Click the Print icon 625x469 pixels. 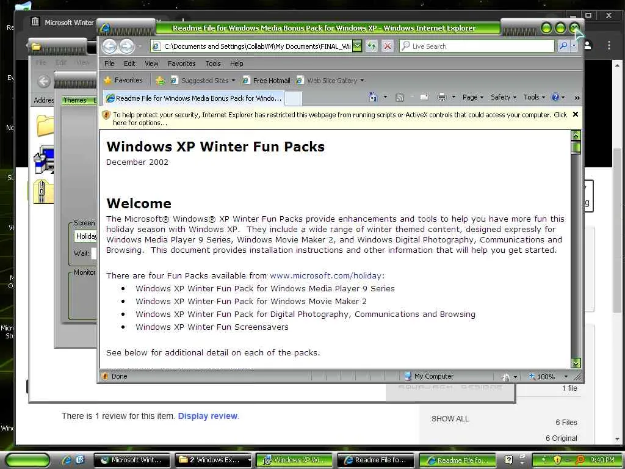pyautogui.click(x=442, y=97)
